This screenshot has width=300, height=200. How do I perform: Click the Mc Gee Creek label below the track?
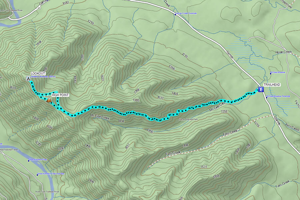(100, 117)
